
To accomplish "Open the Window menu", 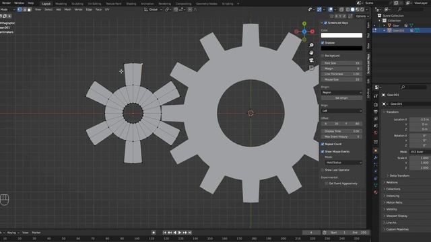I will (x=19, y=3).
